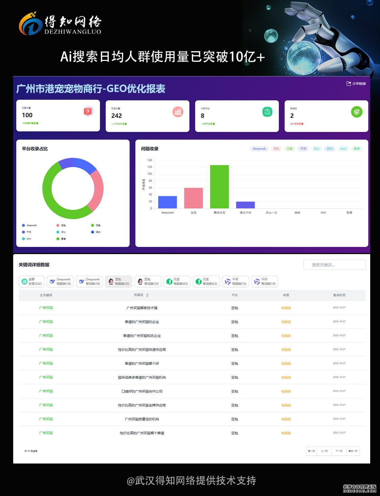
Task: Click the pink bar chart icon
Action: [178, 112]
